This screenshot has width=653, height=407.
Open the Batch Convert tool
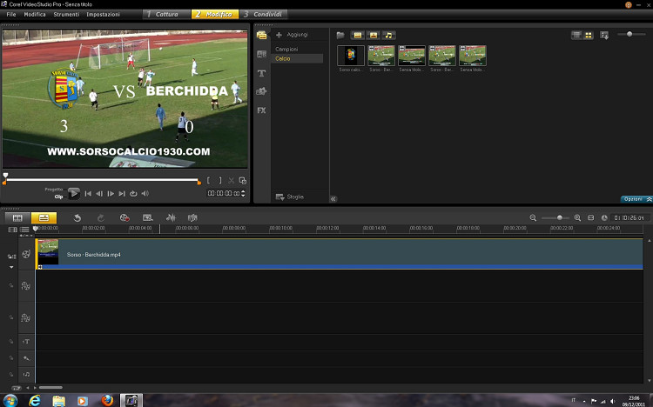click(147, 217)
